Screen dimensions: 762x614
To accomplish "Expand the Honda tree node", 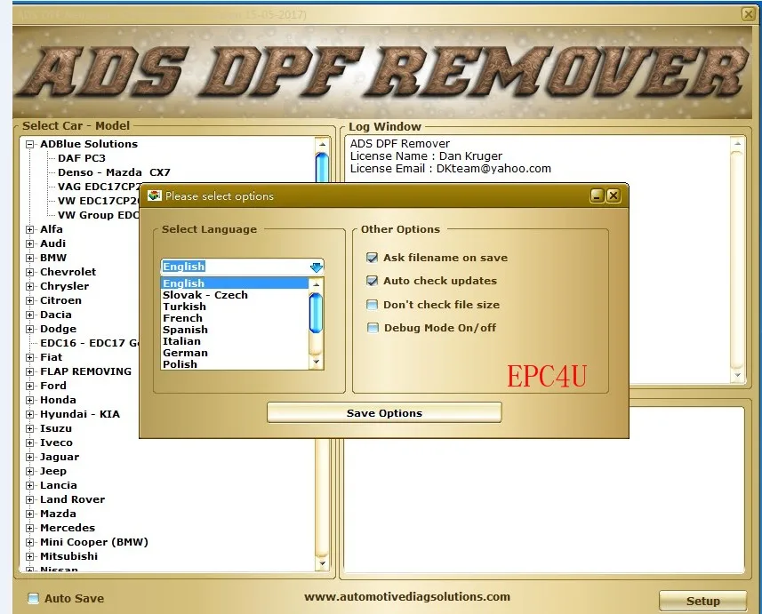I will [x=30, y=400].
